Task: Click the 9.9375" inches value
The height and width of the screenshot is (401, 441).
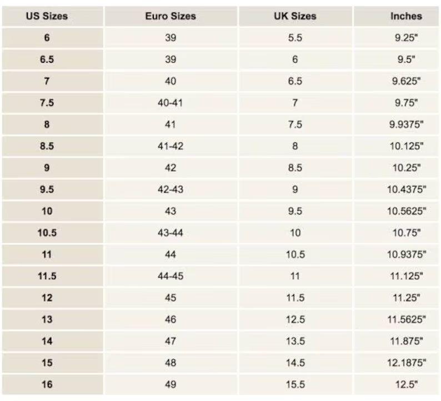Action: click(406, 124)
